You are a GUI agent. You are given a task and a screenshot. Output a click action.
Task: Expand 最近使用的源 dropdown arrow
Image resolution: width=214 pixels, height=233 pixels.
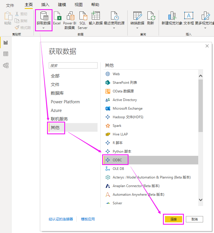pyautogui.click(x=114, y=28)
